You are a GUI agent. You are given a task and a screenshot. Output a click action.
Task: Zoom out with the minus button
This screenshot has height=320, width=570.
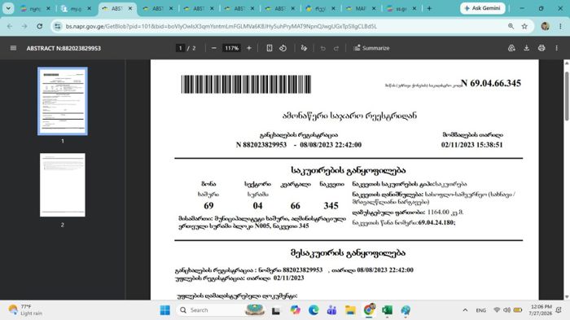(213, 48)
